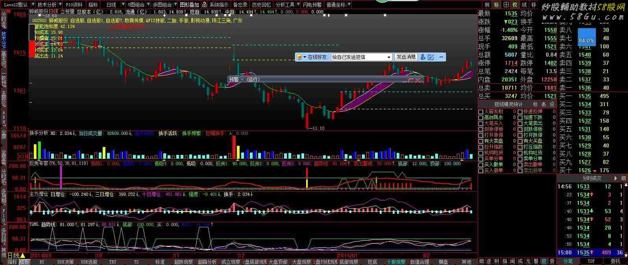The width and height of the screenshot is (628, 265).
Task: Click the 细 button beside 分时成交
Action: pos(623,178)
